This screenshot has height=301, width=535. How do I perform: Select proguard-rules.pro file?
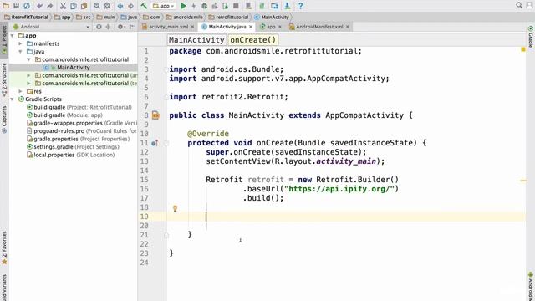click(x=82, y=131)
